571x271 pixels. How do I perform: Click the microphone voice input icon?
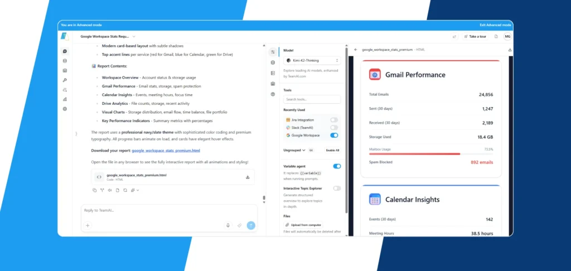coord(228,225)
